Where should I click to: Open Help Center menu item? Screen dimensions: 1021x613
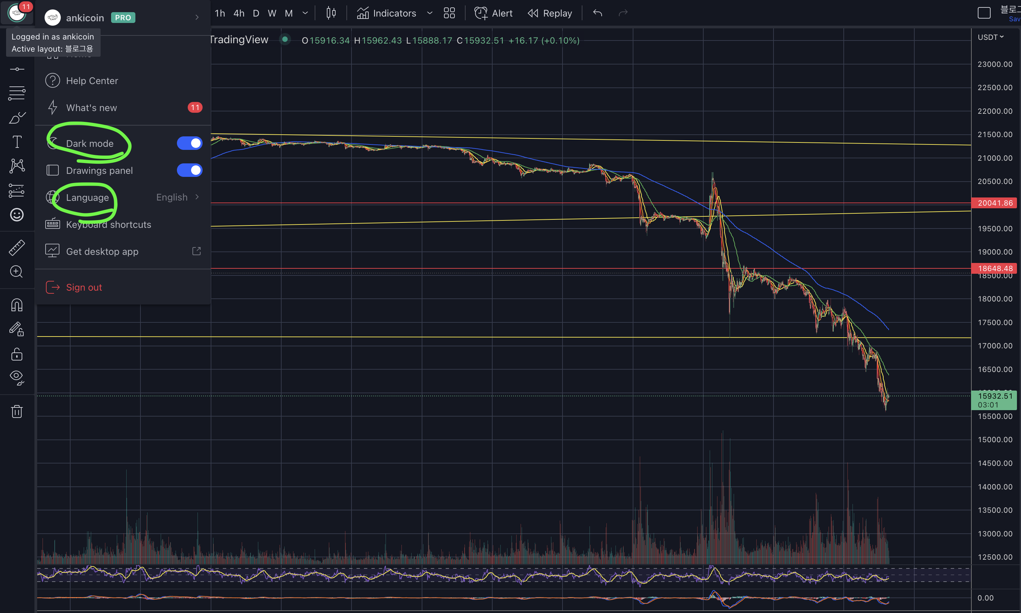(92, 81)
